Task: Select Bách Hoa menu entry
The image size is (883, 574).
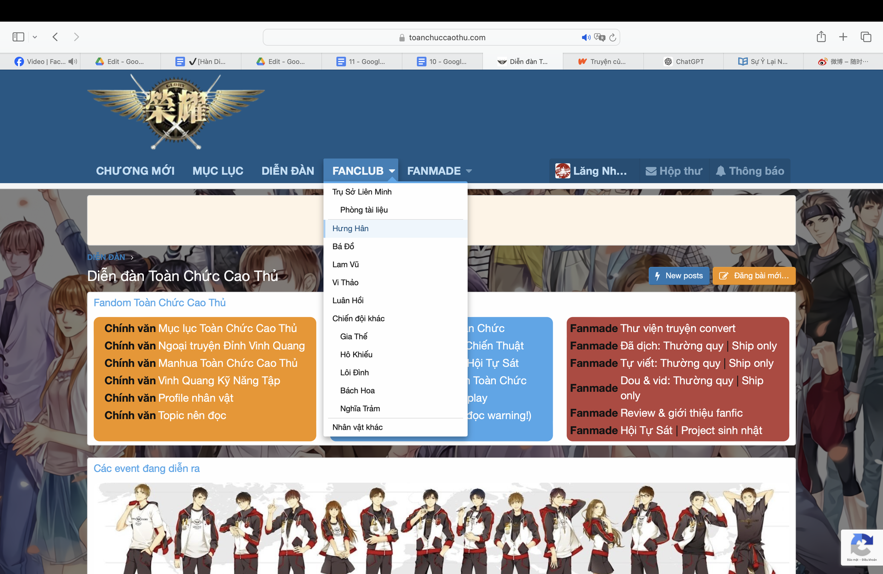Action: pos(396,391)
